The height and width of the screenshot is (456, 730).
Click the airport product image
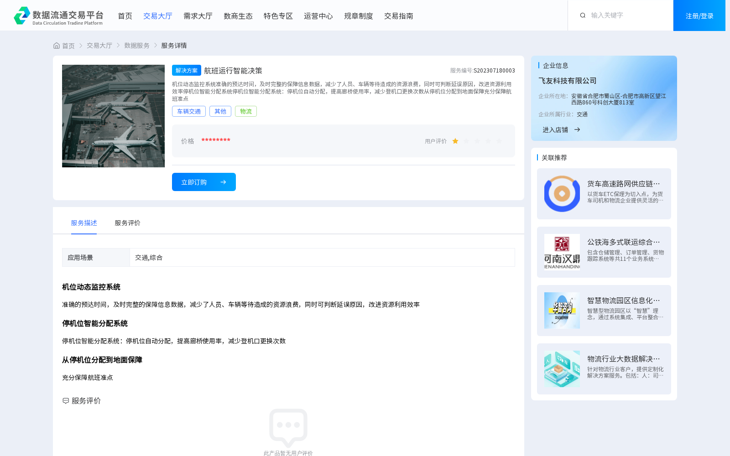pos(113,116)
